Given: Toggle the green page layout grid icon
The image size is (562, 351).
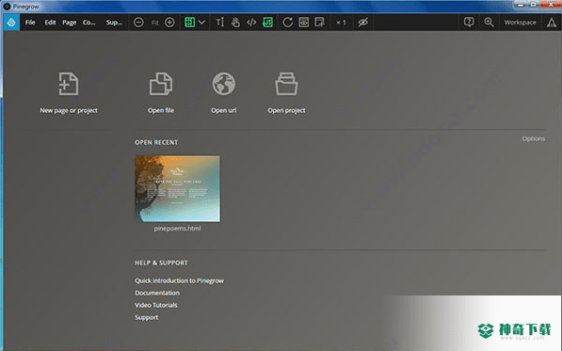Looking at the screenshot, I should tap(189, 23).
